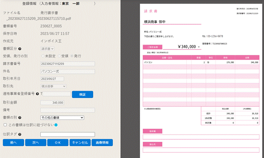Open 画像情報 button
The image size is (264, 158).
pos(102,143)
